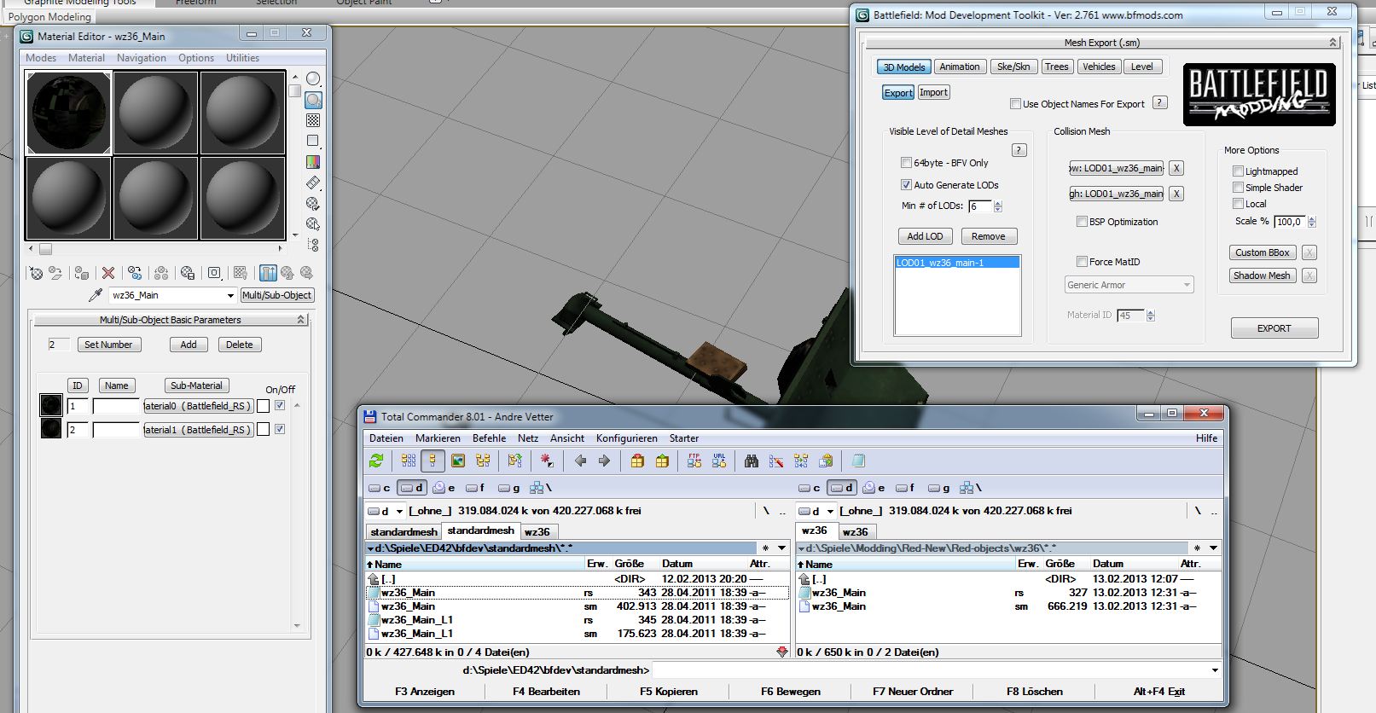Click the Make Preview icon
Viewport: 1376px width, 713px height.
pyautogui.click(x=313, y=183)
